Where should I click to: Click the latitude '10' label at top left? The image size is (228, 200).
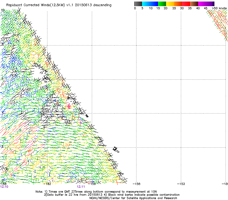pos(2,10)
